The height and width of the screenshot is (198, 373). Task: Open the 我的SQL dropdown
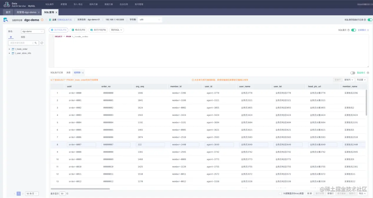tap(117, 30)
